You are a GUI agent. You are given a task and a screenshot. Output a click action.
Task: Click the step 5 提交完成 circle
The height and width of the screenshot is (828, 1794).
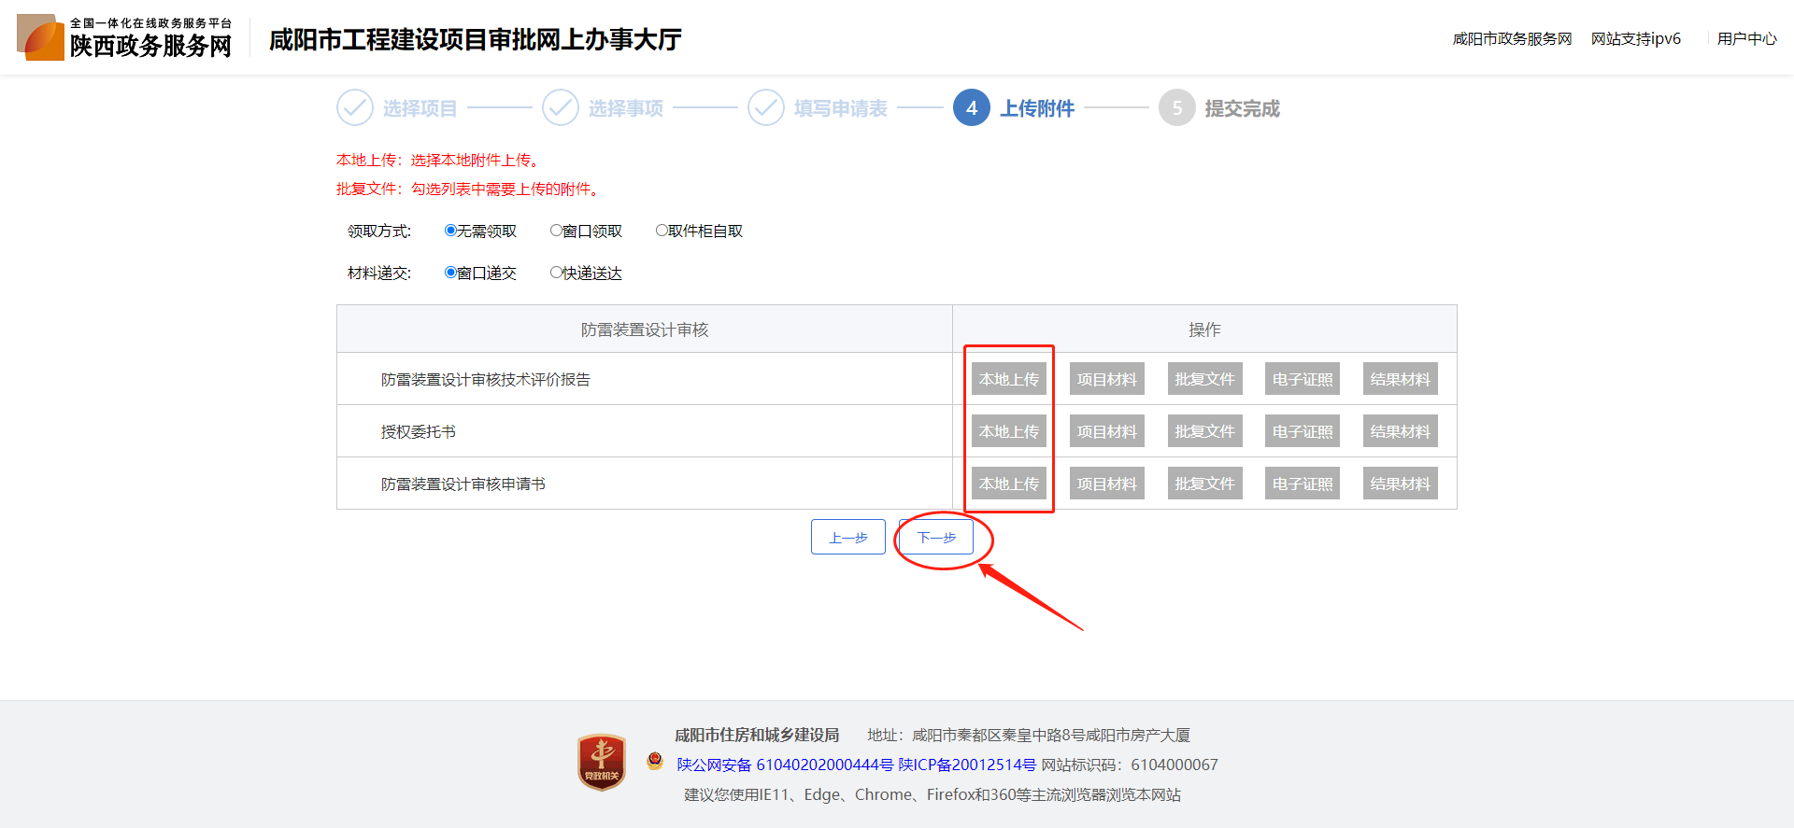1177,108
